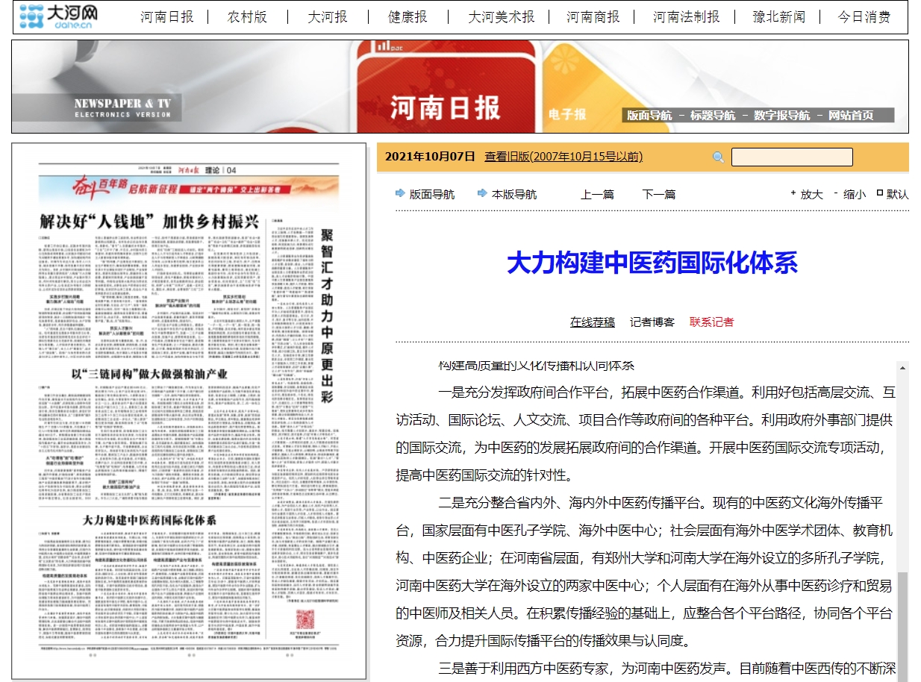
Task: Go to 网站首页 from the banner
Action: pos(851,116)
